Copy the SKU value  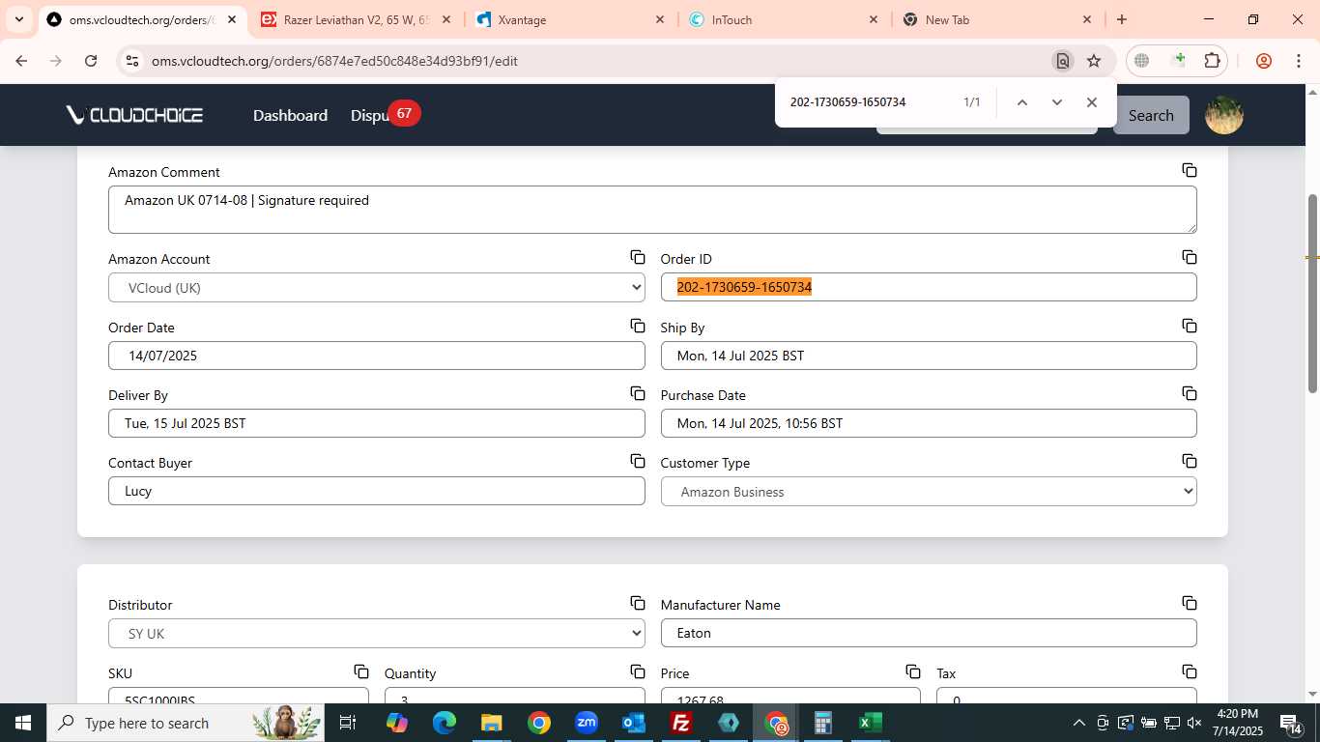coord(361,671)
